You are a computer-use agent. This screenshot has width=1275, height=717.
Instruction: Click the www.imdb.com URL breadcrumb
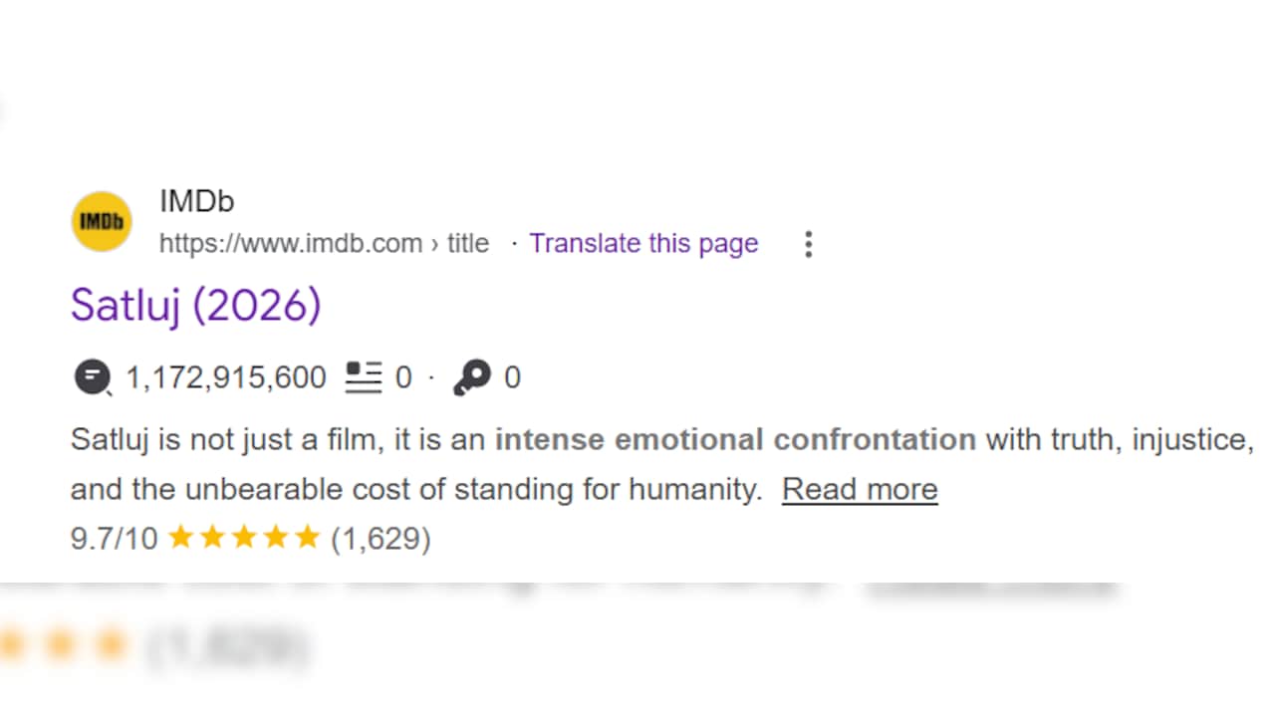(324, 244)
